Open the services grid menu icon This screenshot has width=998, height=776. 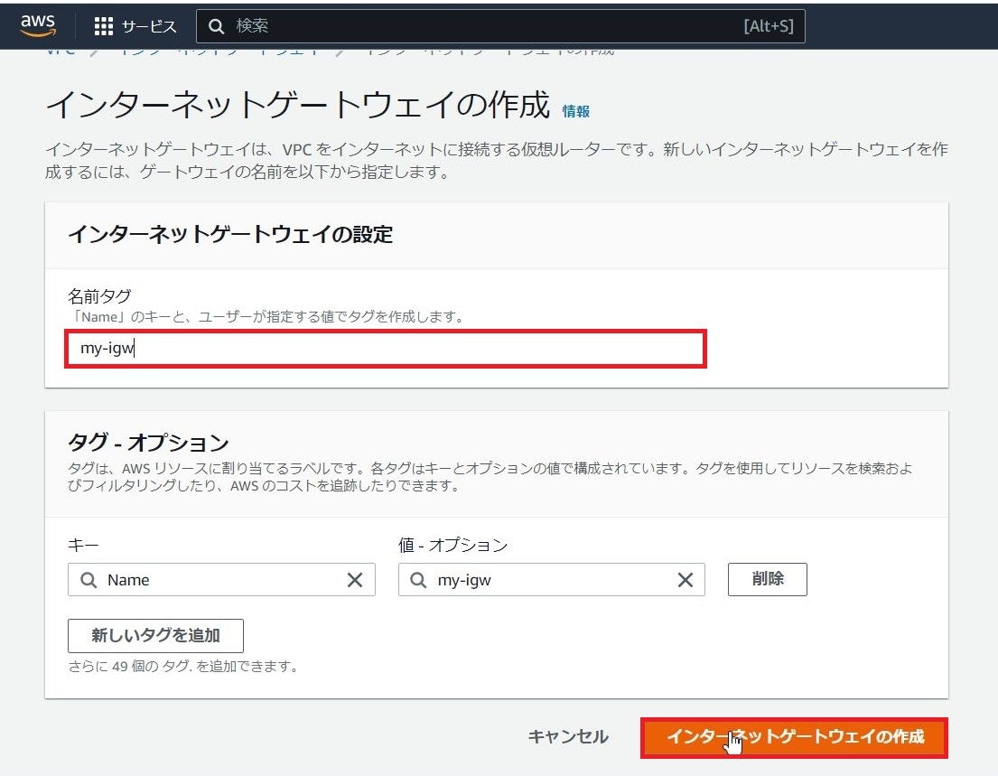(104, 26)
